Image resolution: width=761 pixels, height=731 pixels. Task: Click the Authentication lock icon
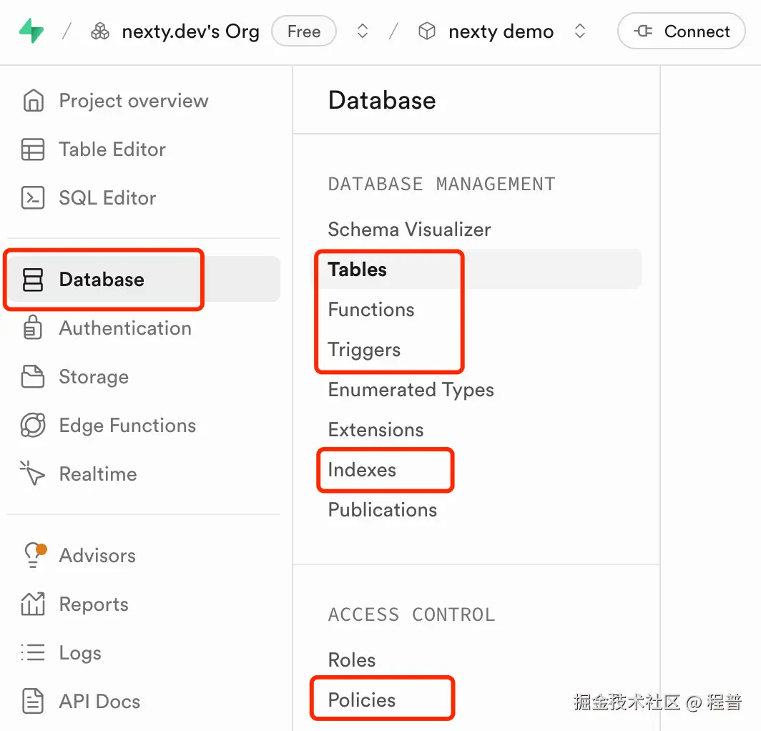[x=33, y=328]
